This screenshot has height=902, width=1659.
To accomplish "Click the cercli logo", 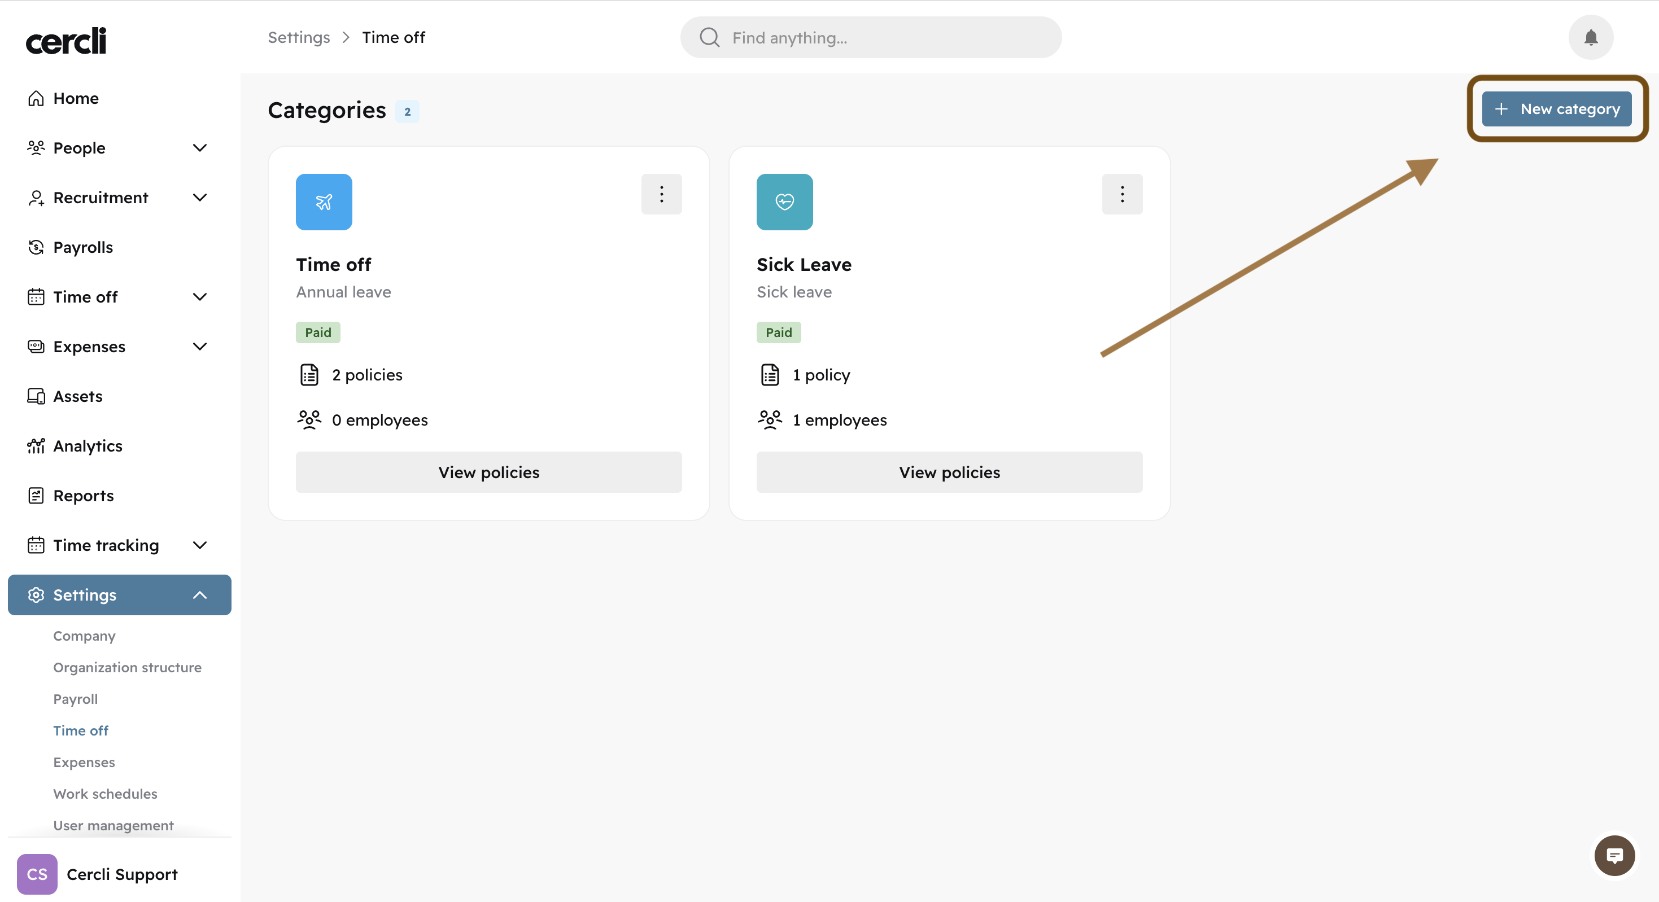I will pyautogui.click(x=66, y=41).
